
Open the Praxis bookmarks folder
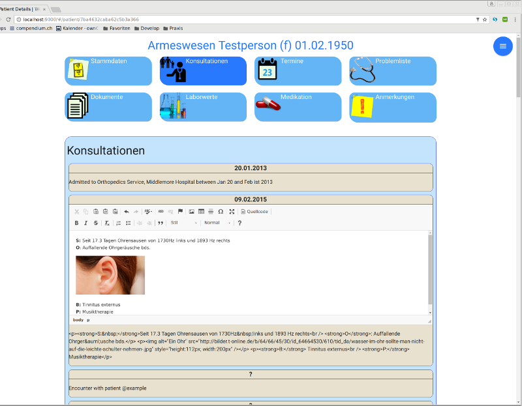[173, 28]
